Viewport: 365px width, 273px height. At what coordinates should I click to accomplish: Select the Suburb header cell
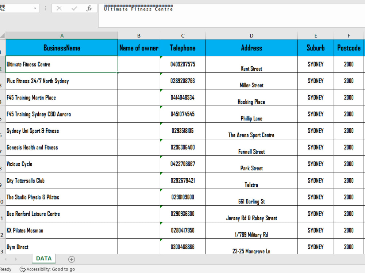click(316, 48)
